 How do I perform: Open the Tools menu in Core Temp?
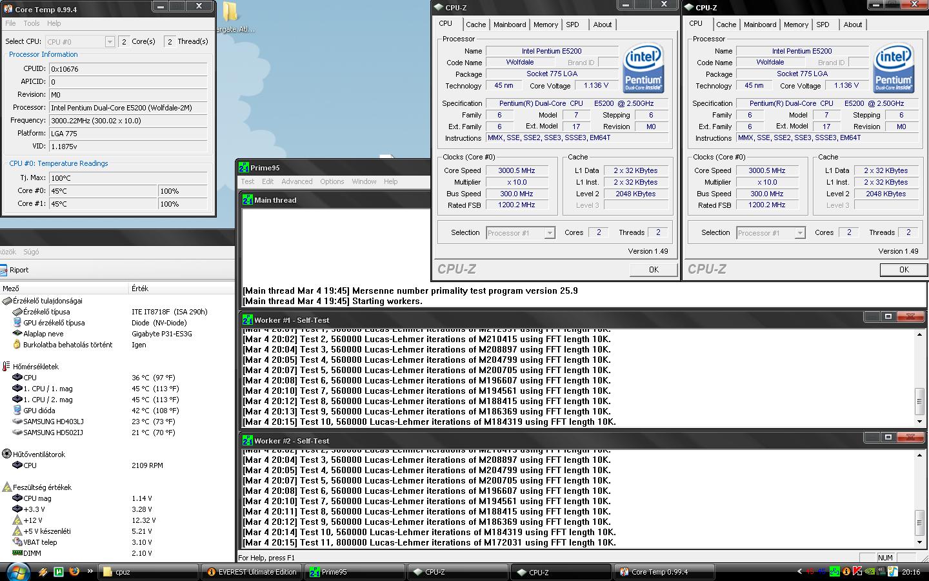pos(32,23)
